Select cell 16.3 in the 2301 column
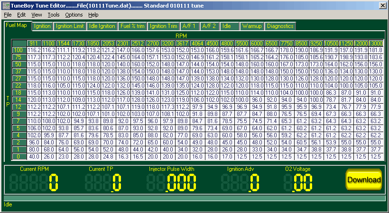Image resolution: width=389 pixels, height=213 pixels. click(123, 157)
